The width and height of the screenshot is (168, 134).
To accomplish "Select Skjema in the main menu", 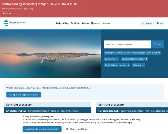I will click(85, 23).
